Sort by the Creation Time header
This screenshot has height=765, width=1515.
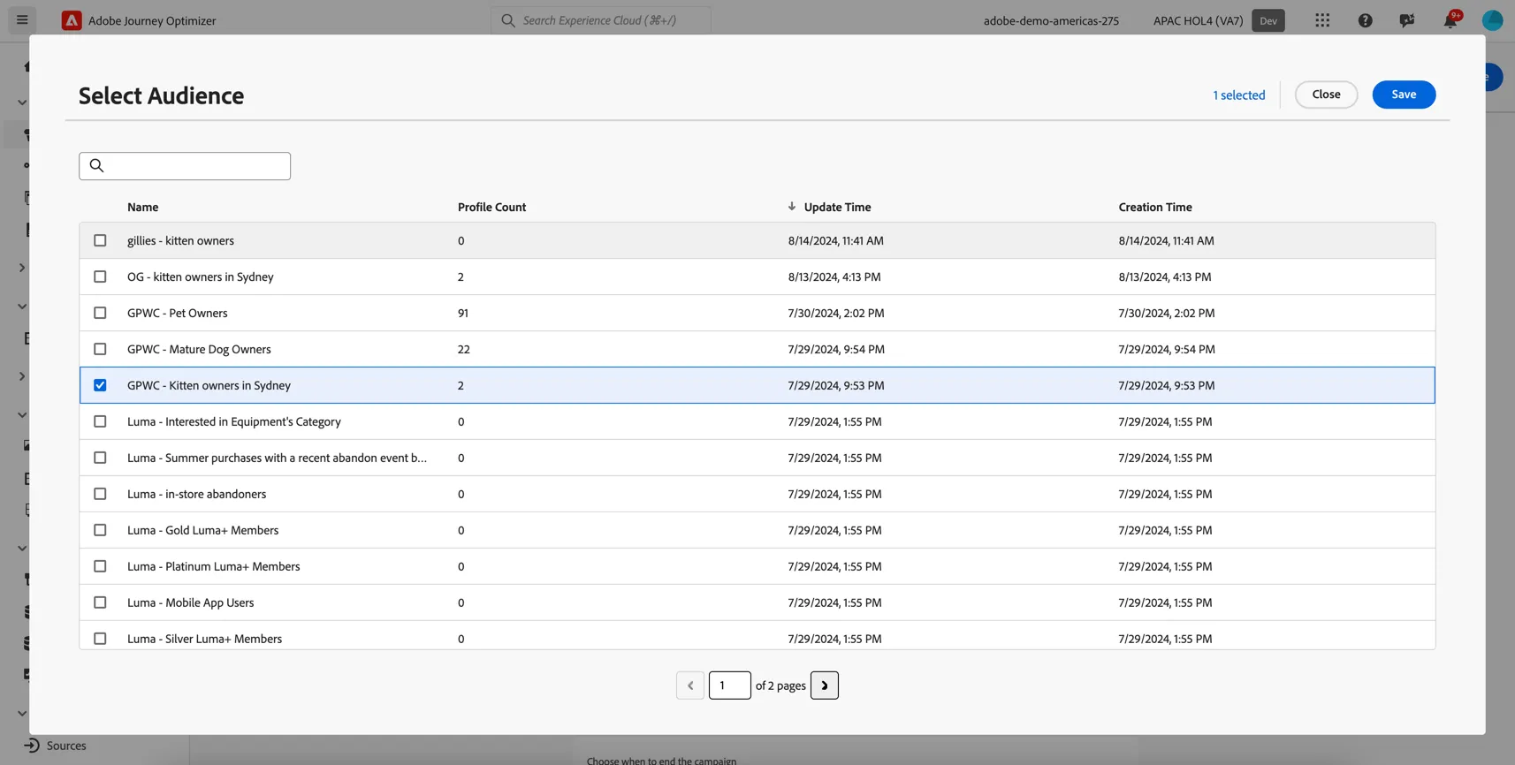(1155, 207)
